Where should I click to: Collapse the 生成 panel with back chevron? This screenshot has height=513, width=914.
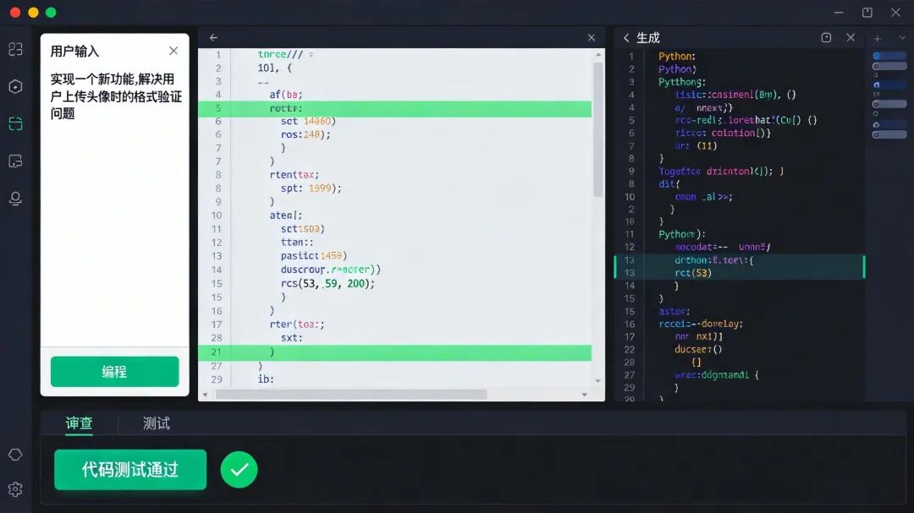click(x=626, y=38)
